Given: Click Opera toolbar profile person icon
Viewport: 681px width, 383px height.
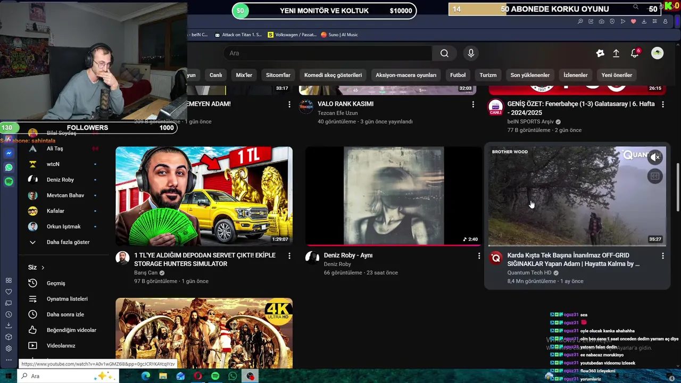Looking at the screenshot, I should coord(665,21).
